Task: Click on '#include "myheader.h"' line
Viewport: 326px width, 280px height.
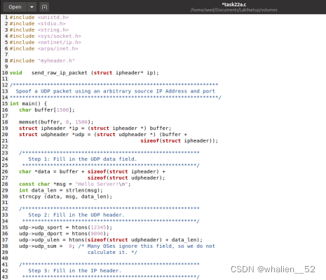Action: click(42, 60)
